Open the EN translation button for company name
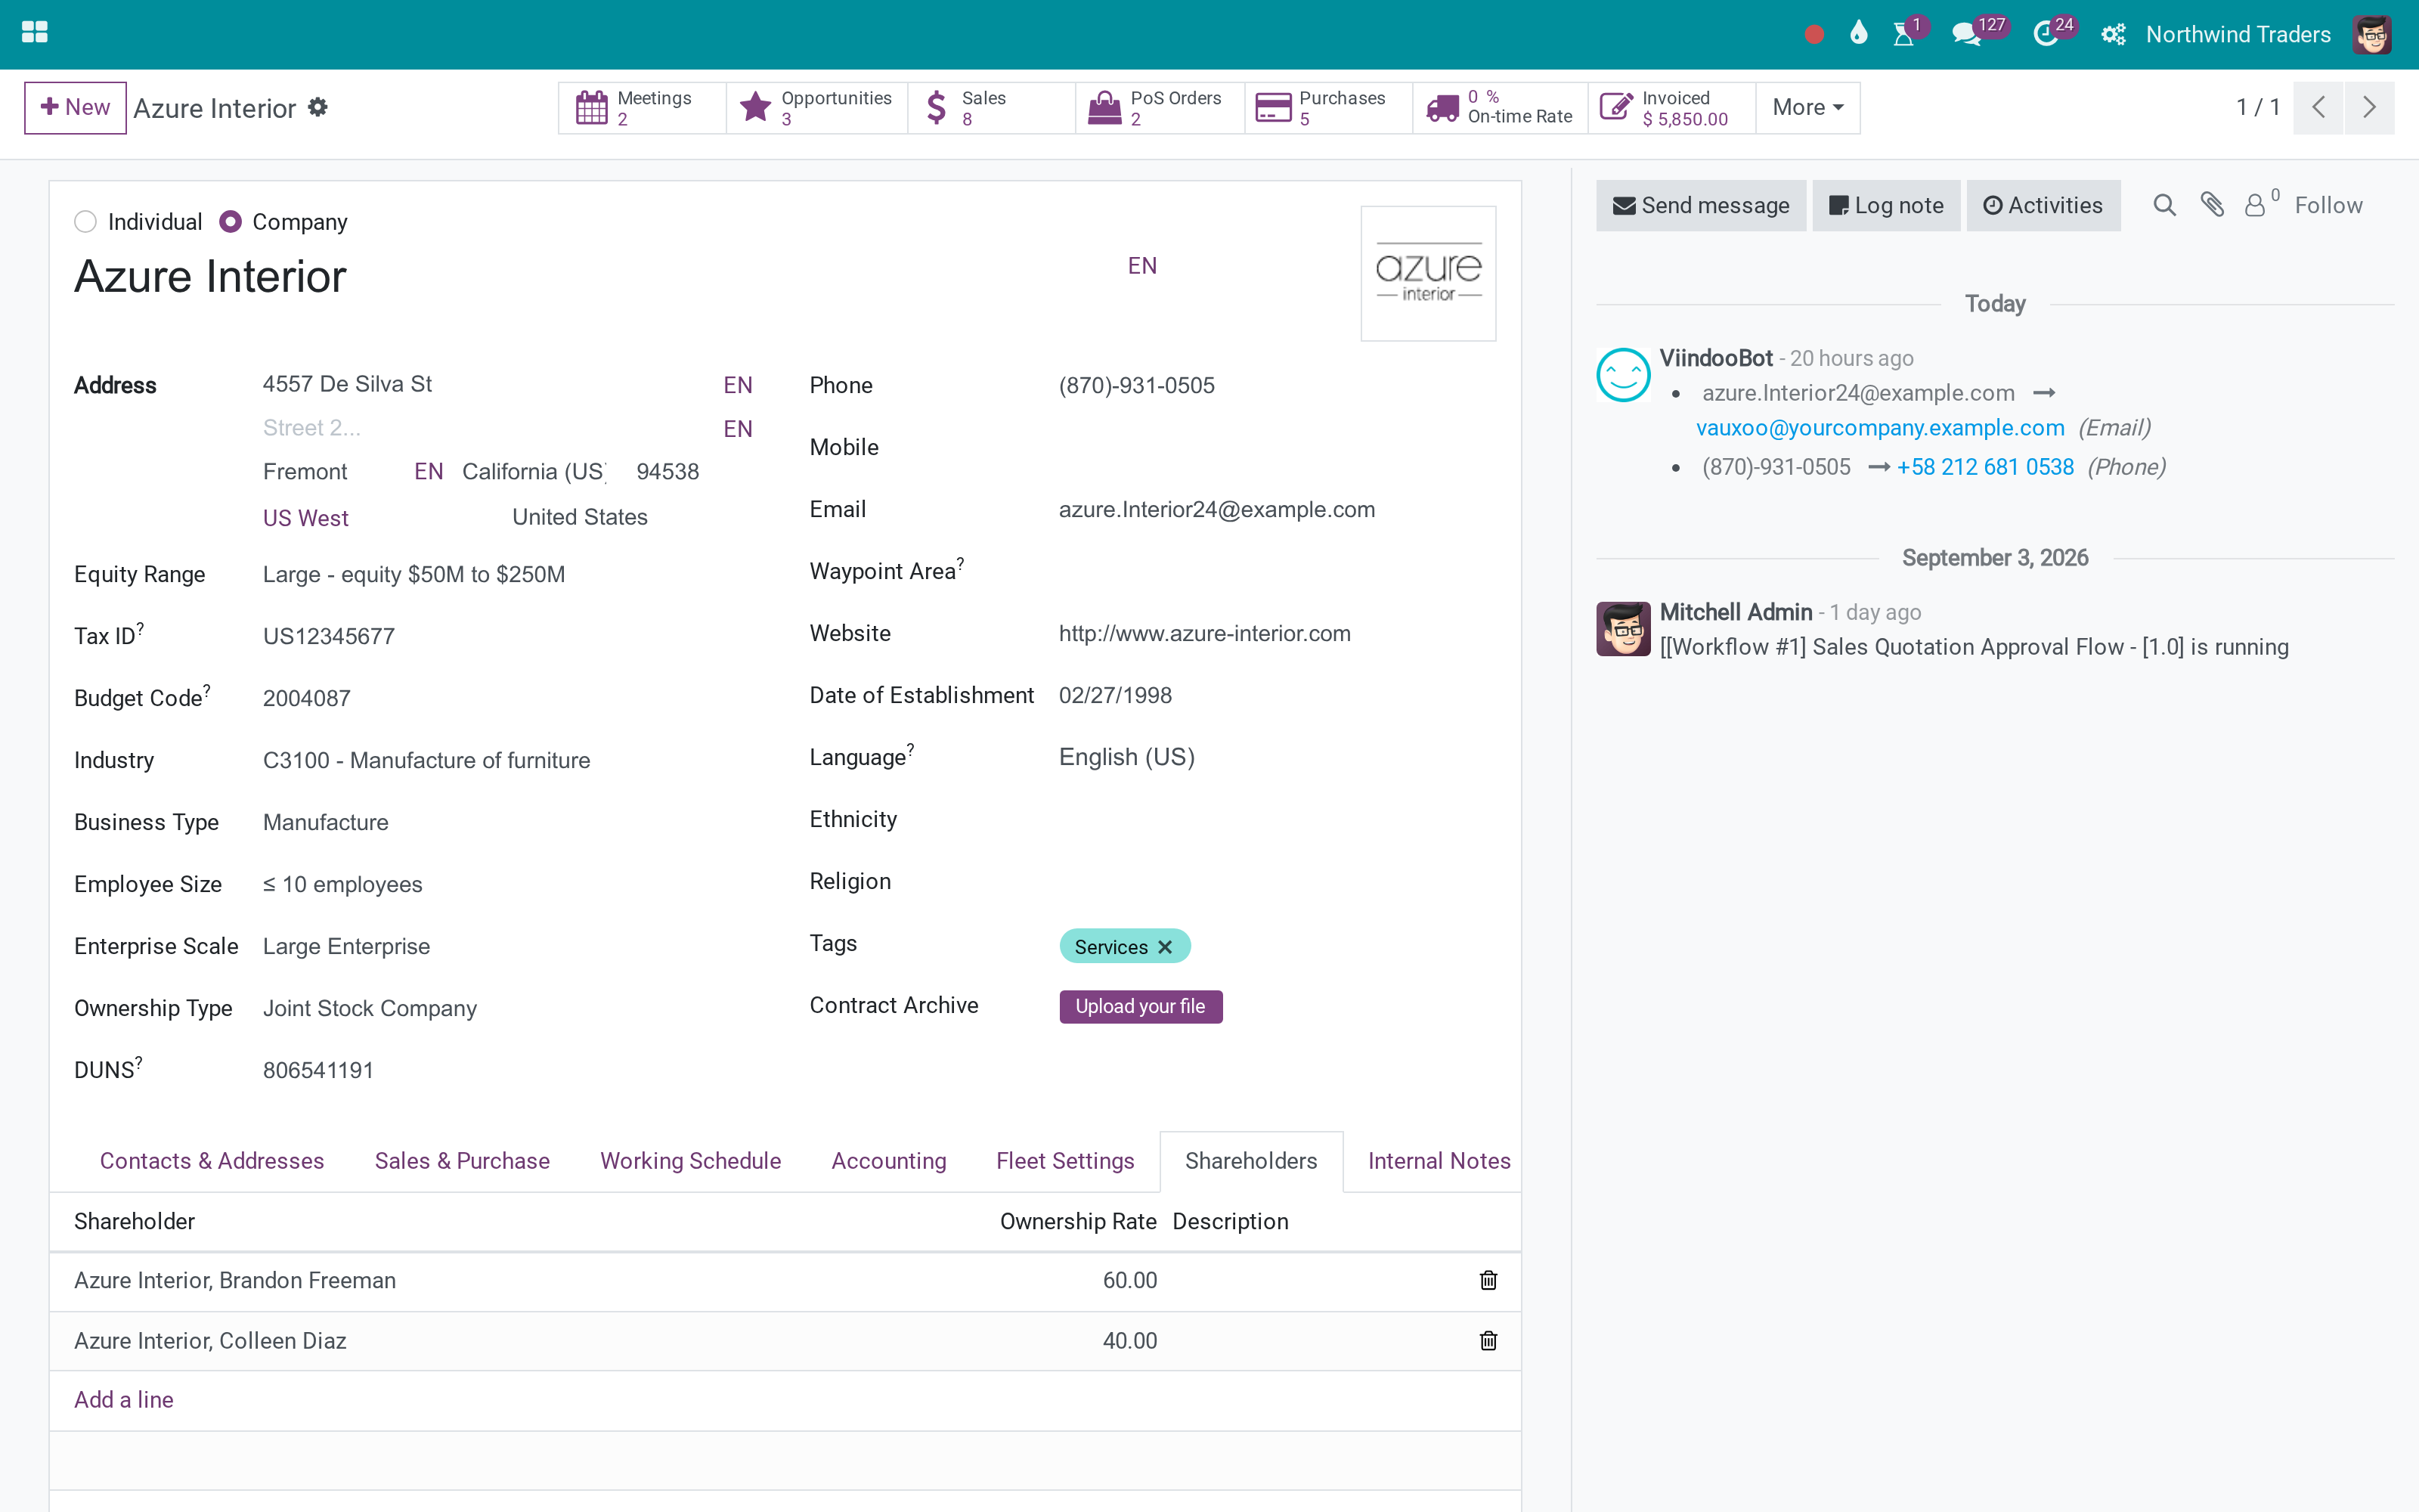2419x1512 pixels. click(x=1142, y=266)
